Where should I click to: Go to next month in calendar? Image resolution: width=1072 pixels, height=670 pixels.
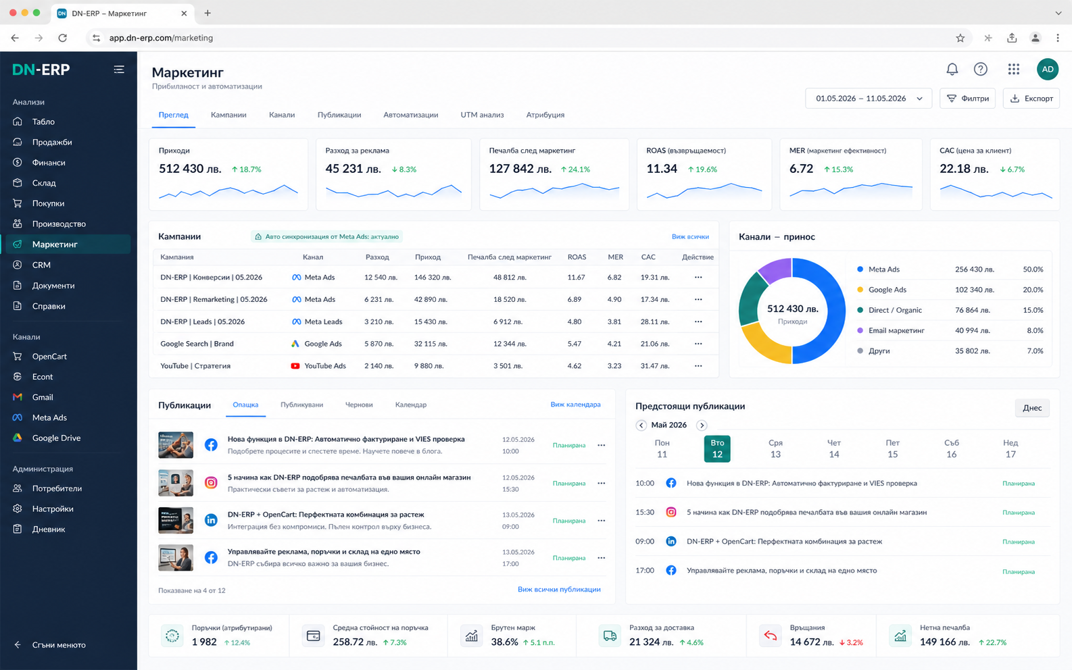point(702,425)
